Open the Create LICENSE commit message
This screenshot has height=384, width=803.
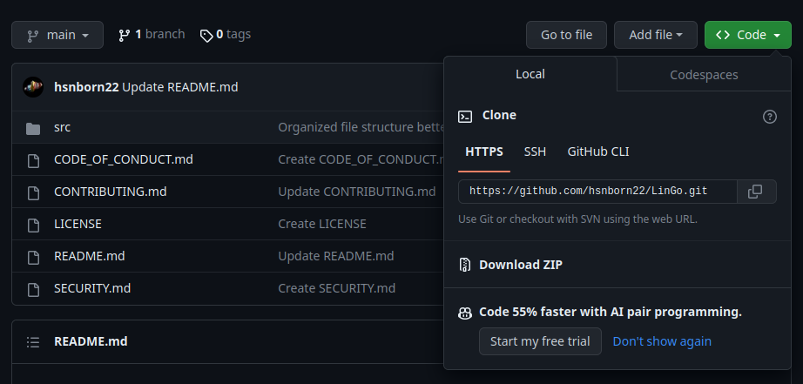coord(322,224)
